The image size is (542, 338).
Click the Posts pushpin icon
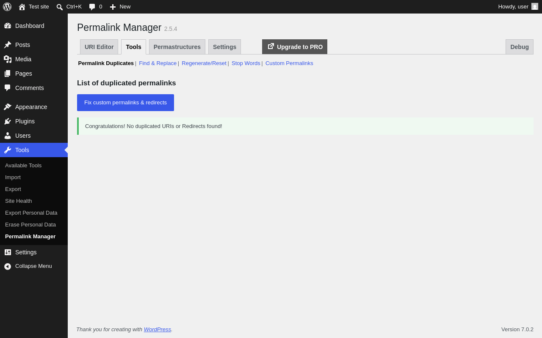pos(8,45)
